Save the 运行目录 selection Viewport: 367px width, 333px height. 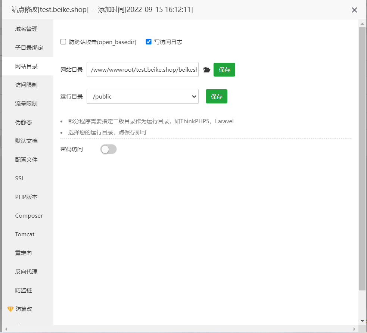(x=217, y=96)
